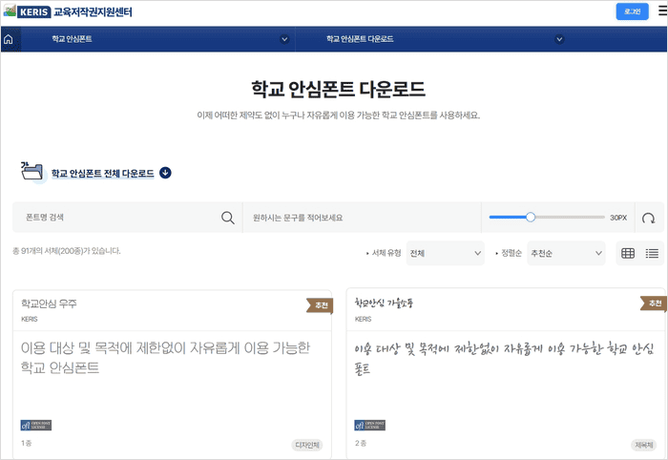Viewport: 668px width, 460px height.
Task: Expand the 학교 안심폰트 breadcrumb dropdown
Action: (x=284, y=39)
